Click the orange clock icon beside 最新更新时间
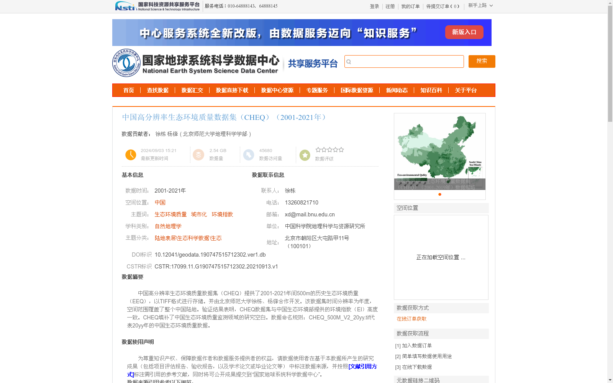This screenshot has height=383, width=613. pyautogui.click(x=131, y=155)
